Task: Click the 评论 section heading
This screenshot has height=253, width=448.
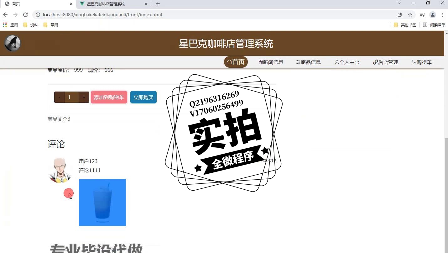Action: [x=56, y=144]
